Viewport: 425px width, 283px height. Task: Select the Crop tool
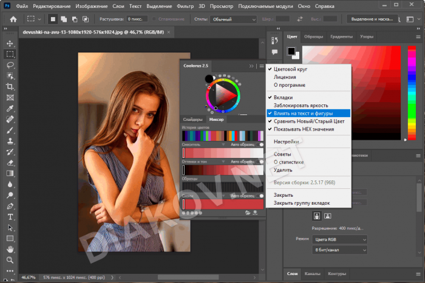[x=10, y=87]
